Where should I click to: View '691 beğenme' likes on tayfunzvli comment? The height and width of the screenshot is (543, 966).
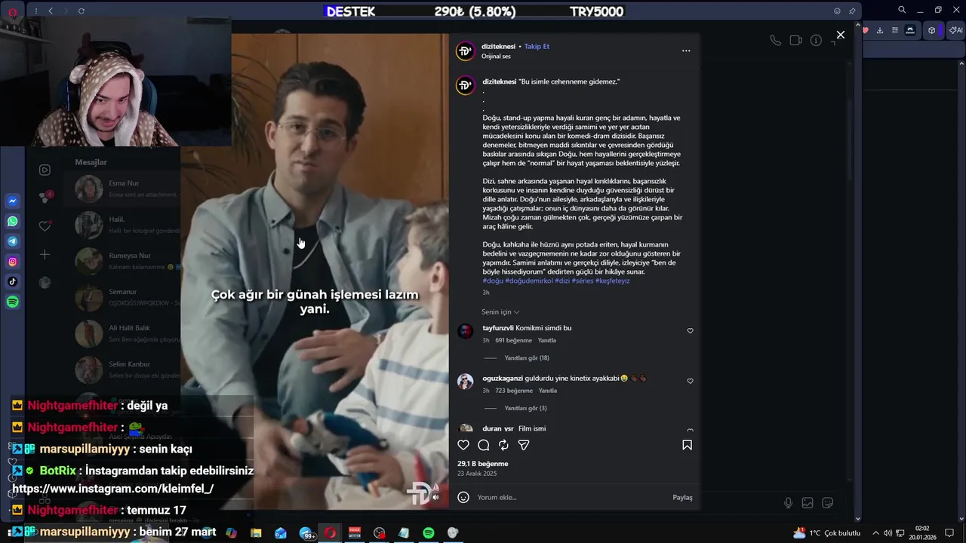[x=513, y=341]
